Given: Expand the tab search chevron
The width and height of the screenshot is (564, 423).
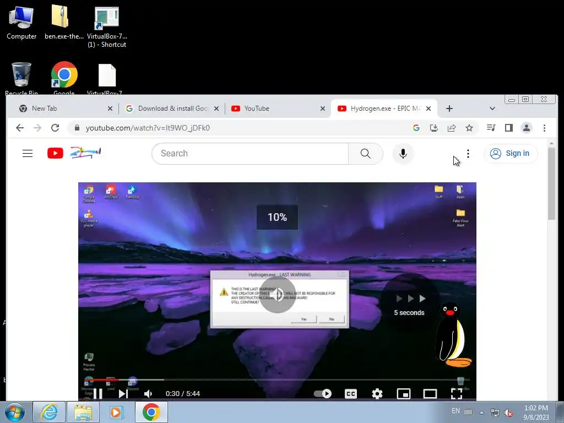Looking at the screenshot, I should pyautogui.click(x=492, y=109).
